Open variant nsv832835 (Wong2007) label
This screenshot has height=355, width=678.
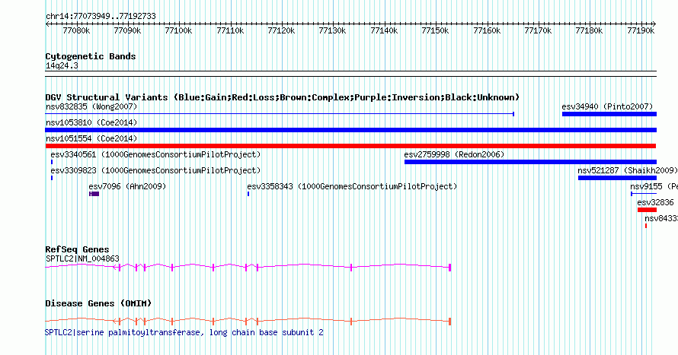coord(91,106)
